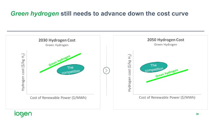Select the "2050 Hydrogen Cost" chart title

click(x=166, y=40)
